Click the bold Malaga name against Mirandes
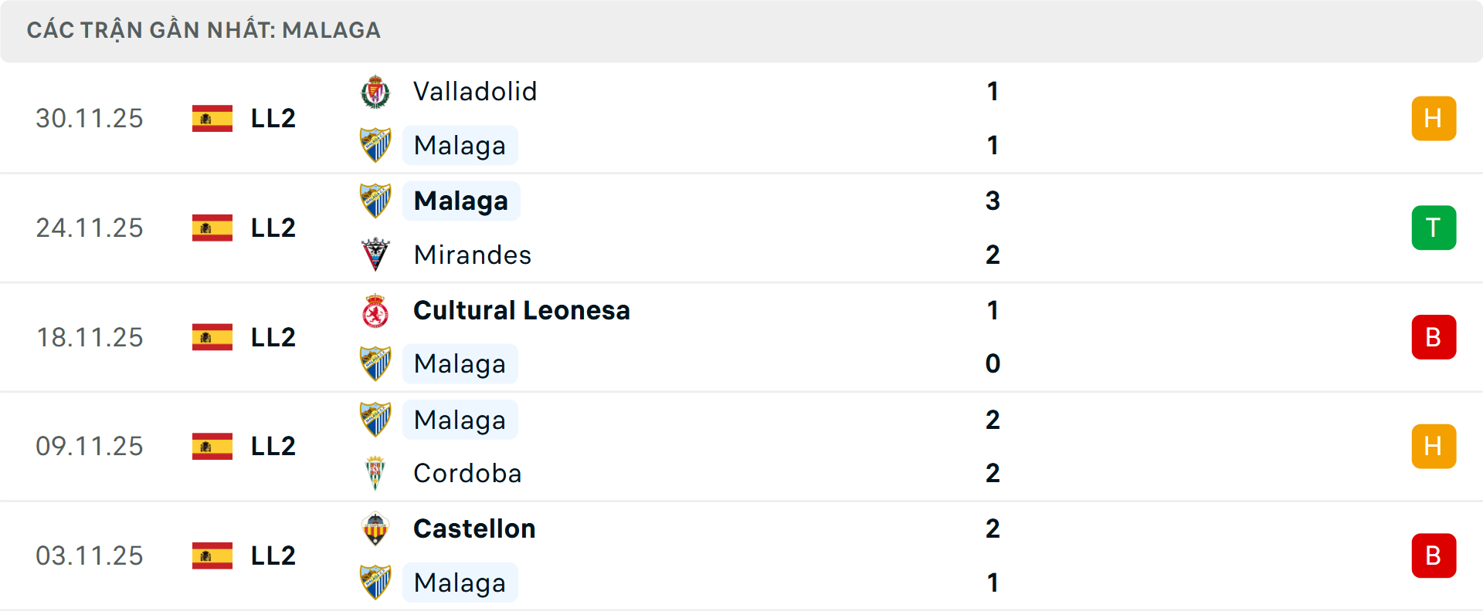The image size is (1483, 611). [461, 201]
